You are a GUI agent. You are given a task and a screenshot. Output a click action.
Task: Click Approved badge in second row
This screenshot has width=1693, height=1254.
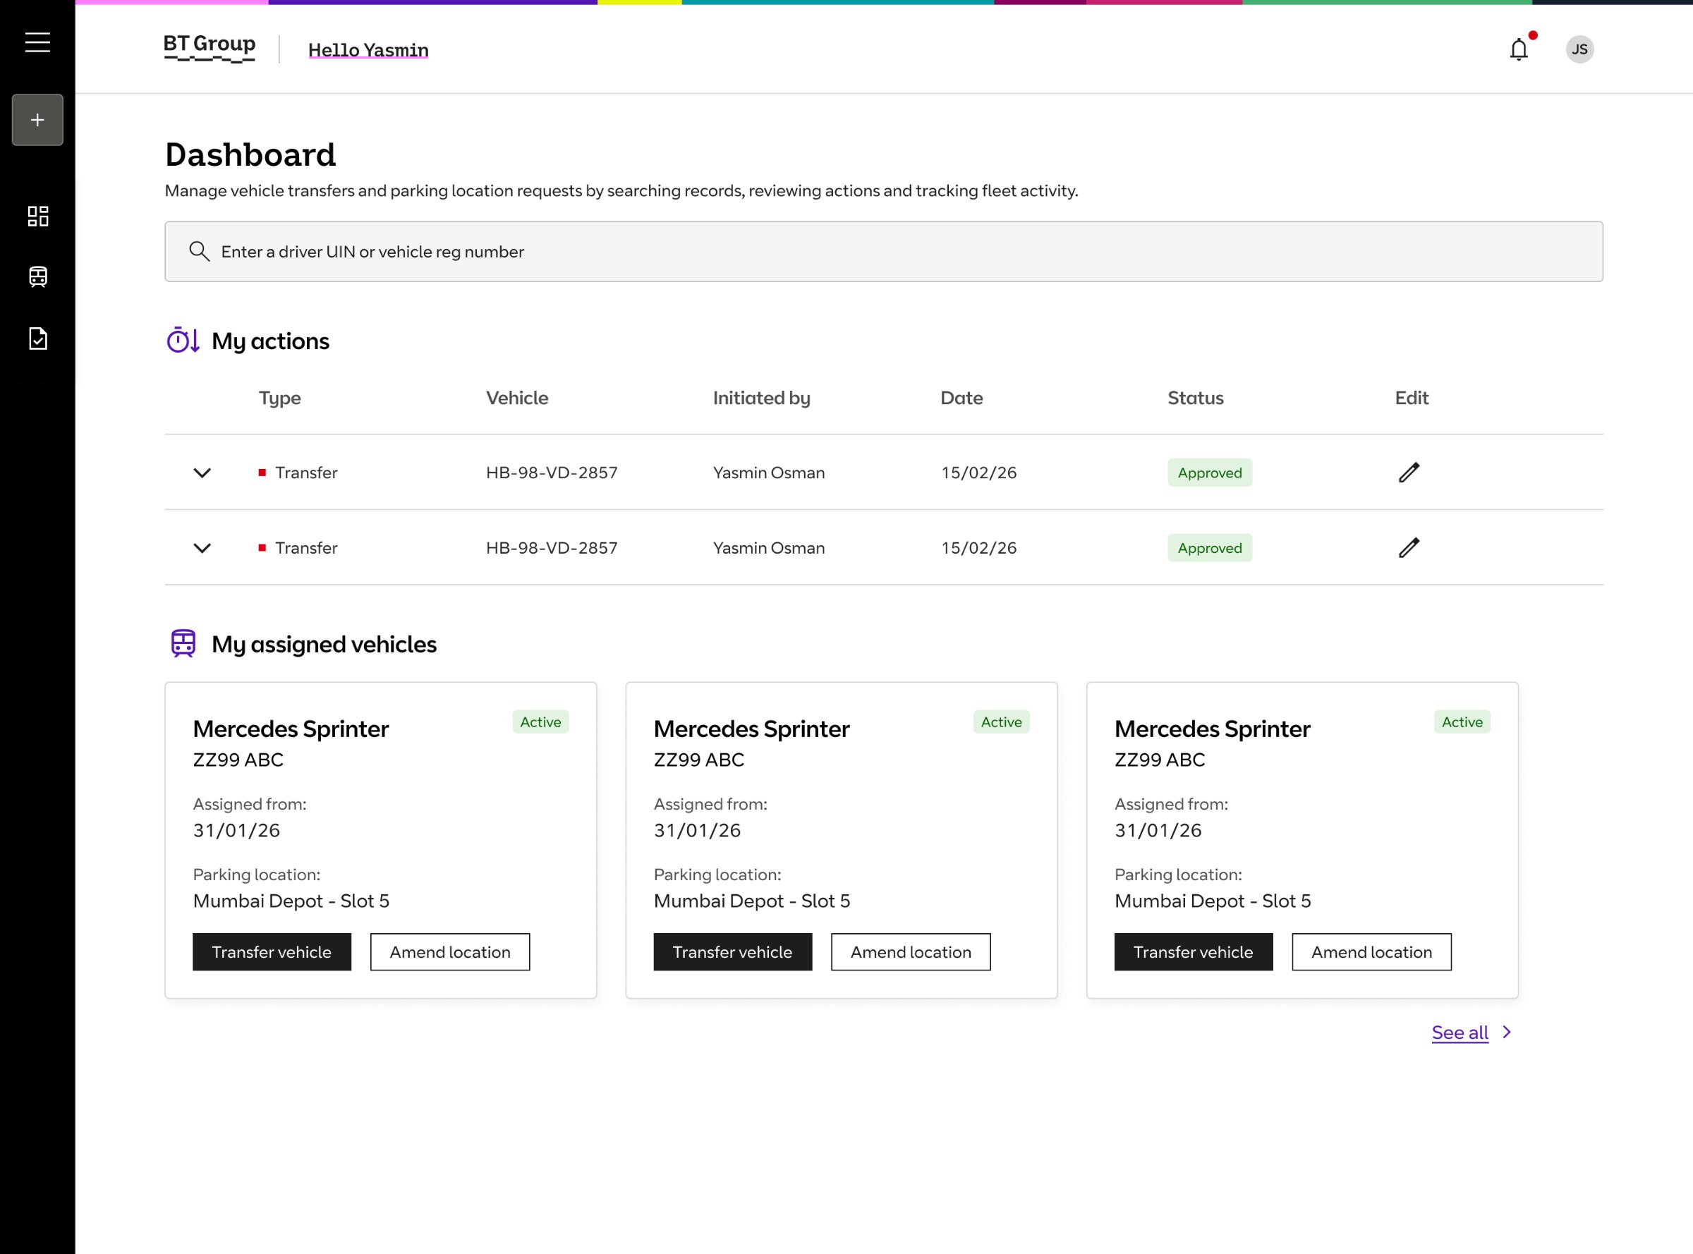1209,548
